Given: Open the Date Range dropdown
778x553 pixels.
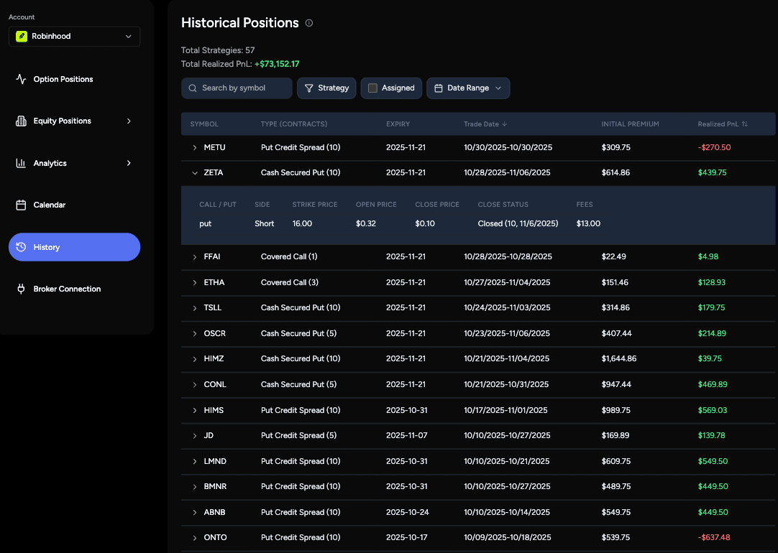Looking at the screenshot, I should tap(468, 88).
